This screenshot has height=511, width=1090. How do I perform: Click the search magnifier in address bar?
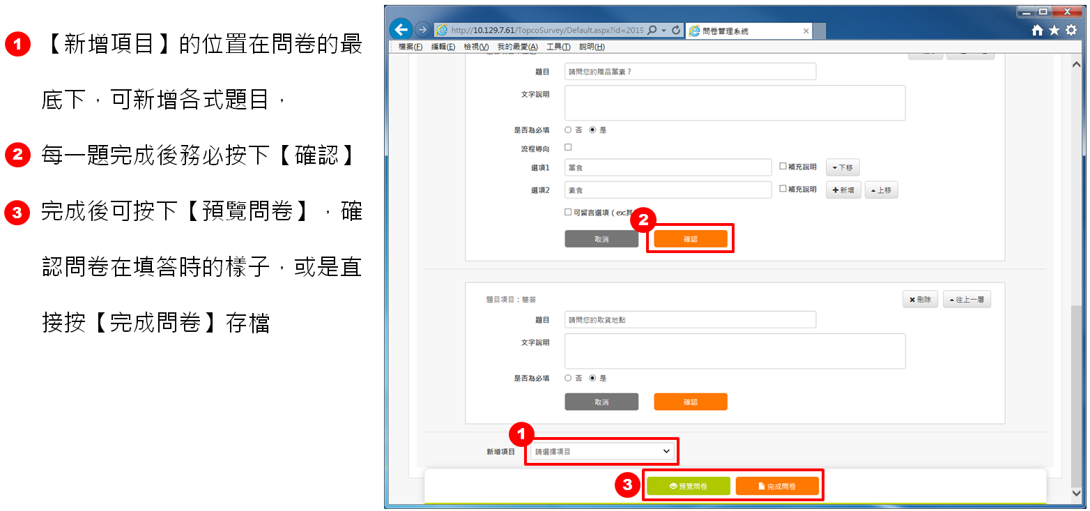point(652,31)
